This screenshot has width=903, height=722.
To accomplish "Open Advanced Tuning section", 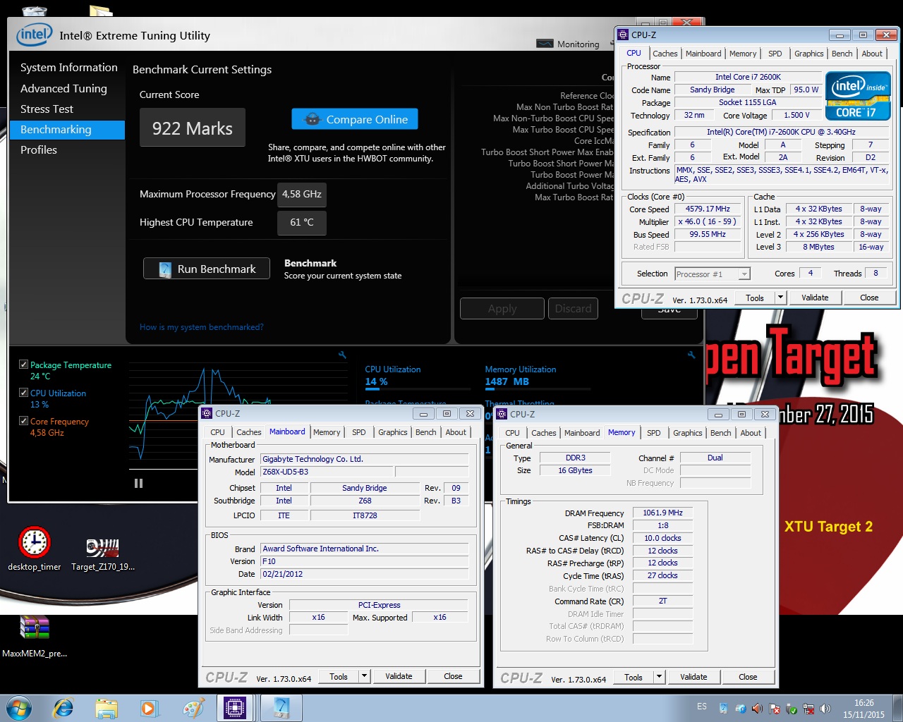I will pos(63,89).
